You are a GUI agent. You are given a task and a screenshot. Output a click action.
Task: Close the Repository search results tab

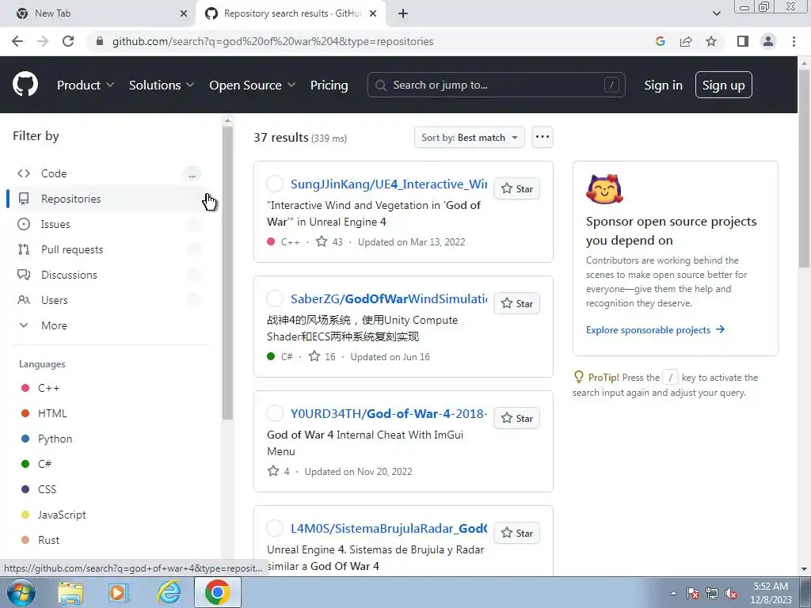pyautogui.click(x=373, y=13)
